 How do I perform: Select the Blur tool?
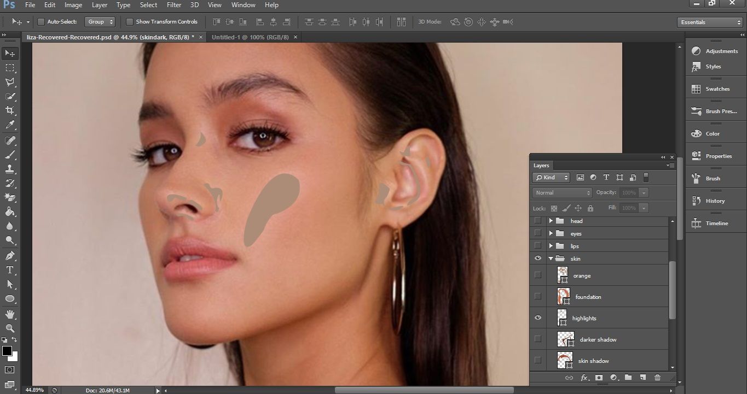pyautogui.click(x=10, y=226)
